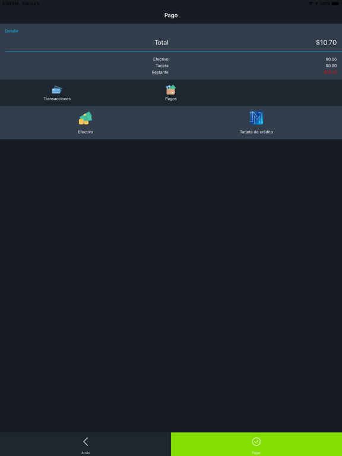Viewport: 342px width, 456px height.
Task: Click the 100% battery percentage text
Action: pos(325,4)
